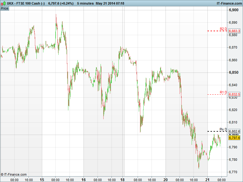This screenshot has height=182, width=243.
Task: Click the candlestick chart icon in title bar
Action: pyautogui.click(x=3, y=3)
